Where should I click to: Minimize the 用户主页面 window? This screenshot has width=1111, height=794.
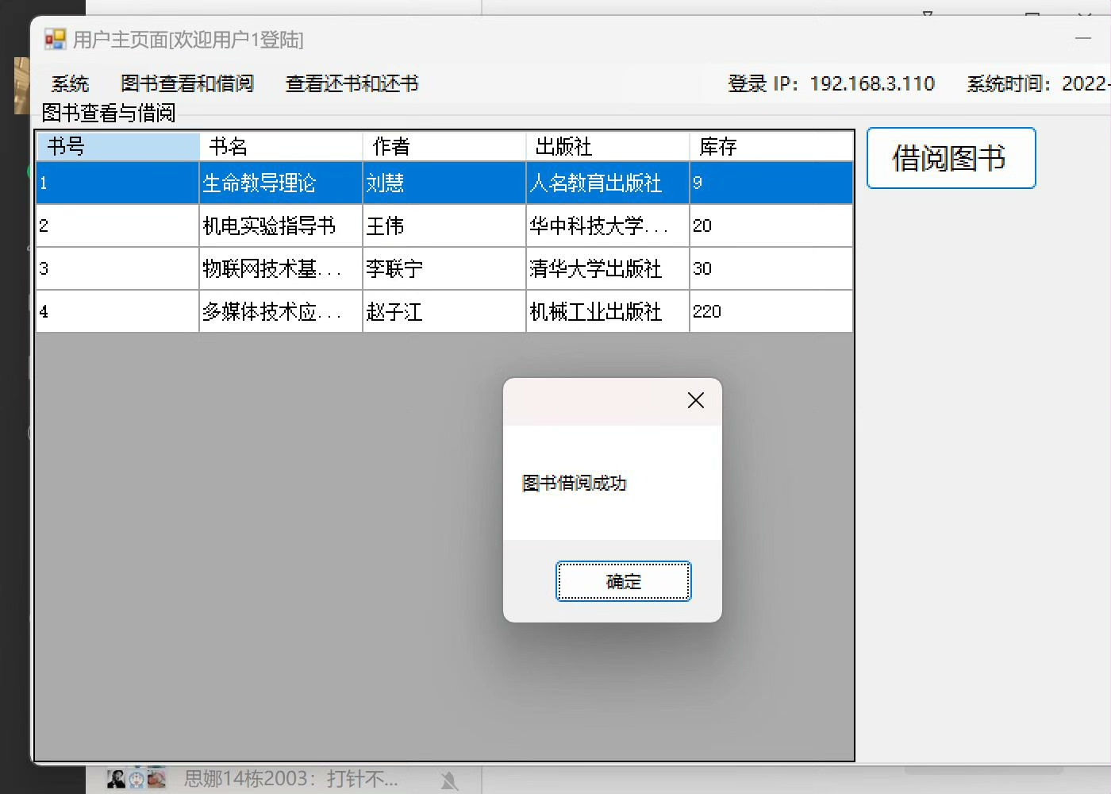[x=1083, y=38]
